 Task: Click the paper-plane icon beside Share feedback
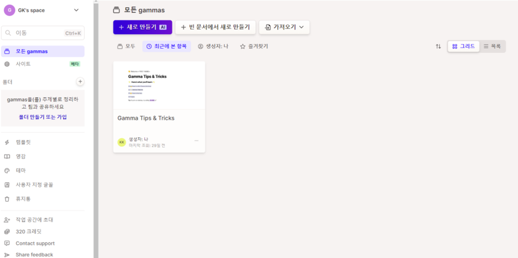(x=7, y=255)
